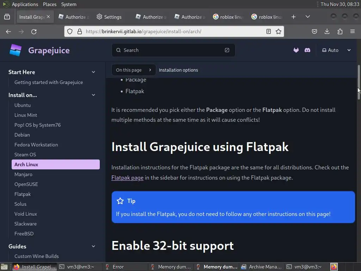Click the Install Grapejuice taskbar button

[35, 267]
